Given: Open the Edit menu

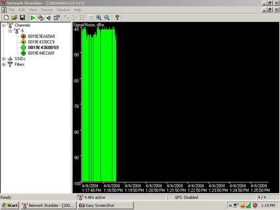Looking at the screenshot, I should (22, 9).
